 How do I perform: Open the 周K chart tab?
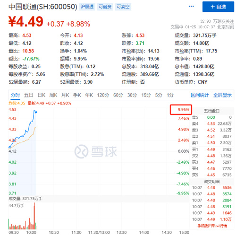(x=53, y=95)
